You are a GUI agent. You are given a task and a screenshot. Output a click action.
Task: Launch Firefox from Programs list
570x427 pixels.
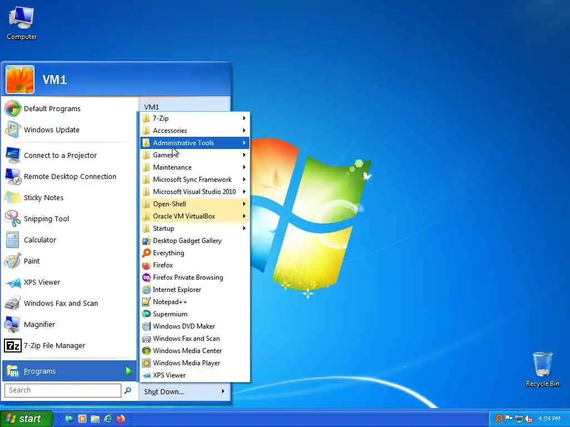point(195,265)
